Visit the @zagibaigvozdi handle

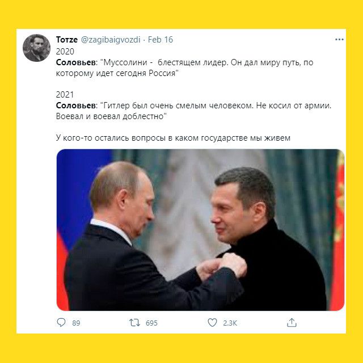[x=111, y=40]
